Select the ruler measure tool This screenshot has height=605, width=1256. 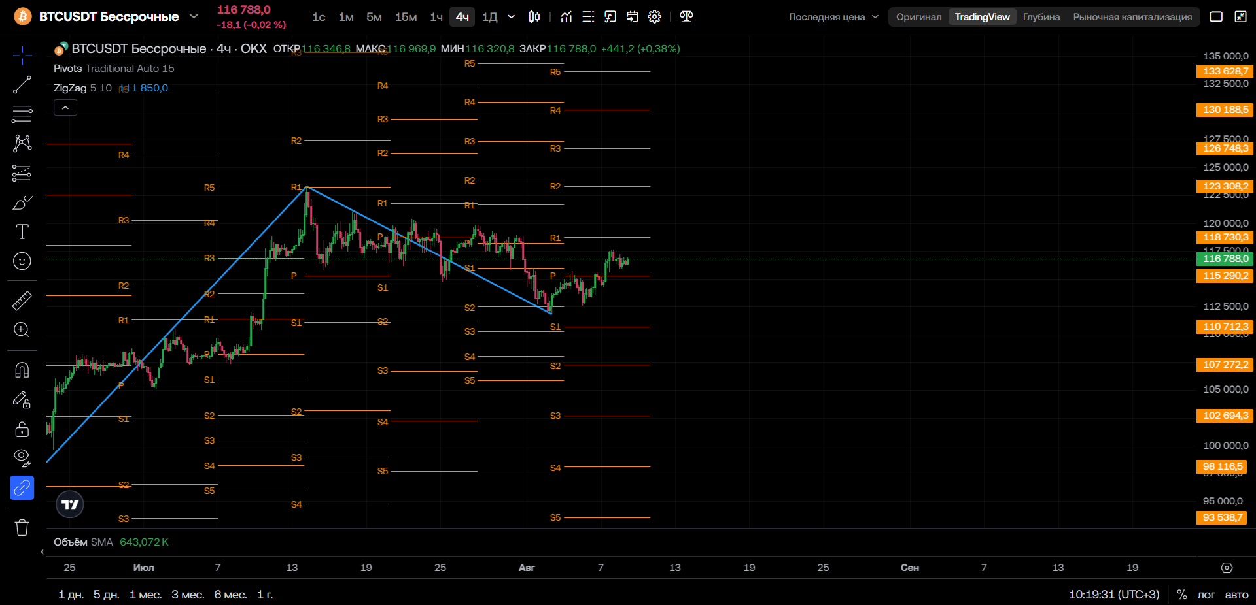[22, 301]
